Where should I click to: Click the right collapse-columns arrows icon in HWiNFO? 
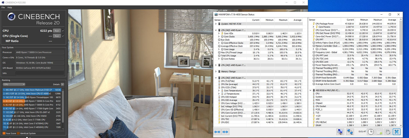(225, 132)
